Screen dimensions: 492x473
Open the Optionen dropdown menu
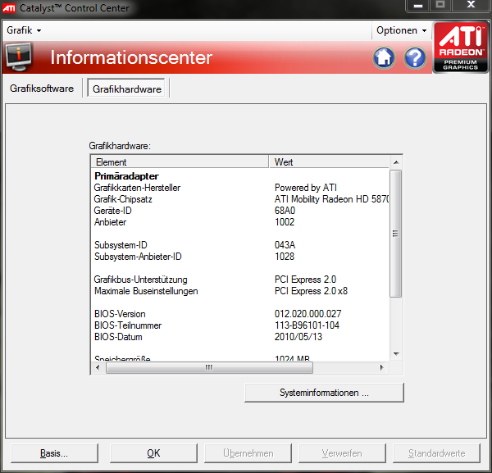point(401,30)
